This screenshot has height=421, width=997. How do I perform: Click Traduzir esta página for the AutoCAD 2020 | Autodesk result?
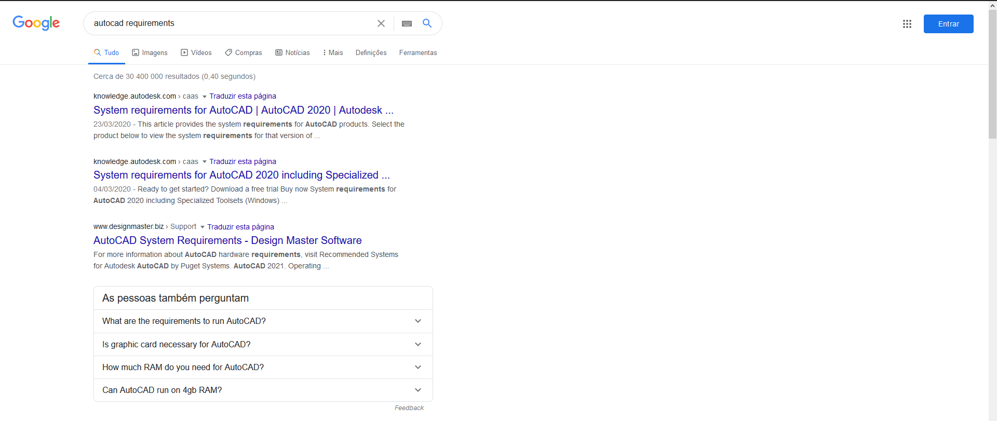coord(242,96)
